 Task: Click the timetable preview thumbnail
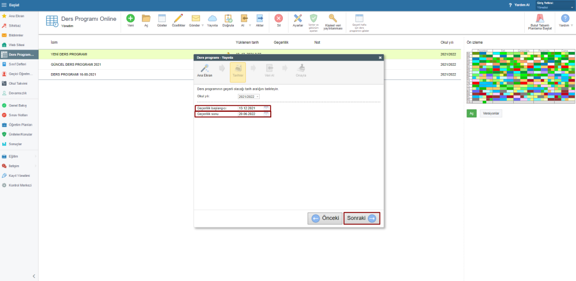coord(521,76)
